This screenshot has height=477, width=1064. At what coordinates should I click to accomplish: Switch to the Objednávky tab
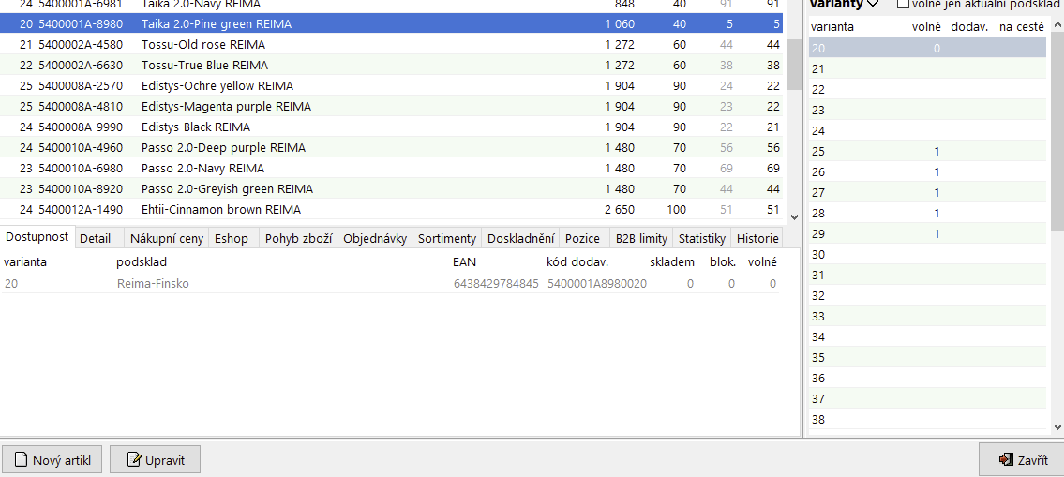coord(375,238)
